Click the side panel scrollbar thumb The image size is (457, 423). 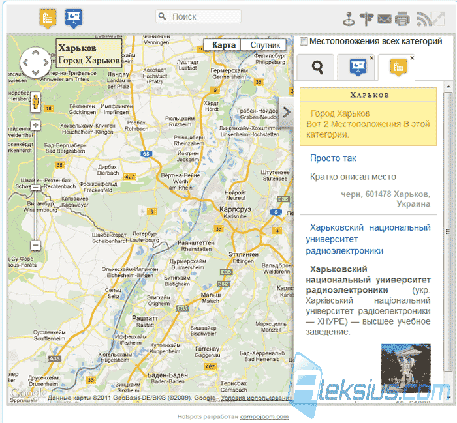click(448, 231)
